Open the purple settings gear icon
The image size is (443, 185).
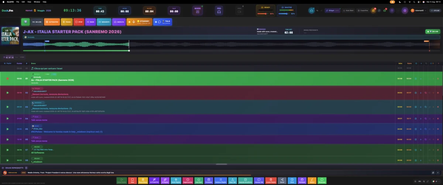click(405, 10)
